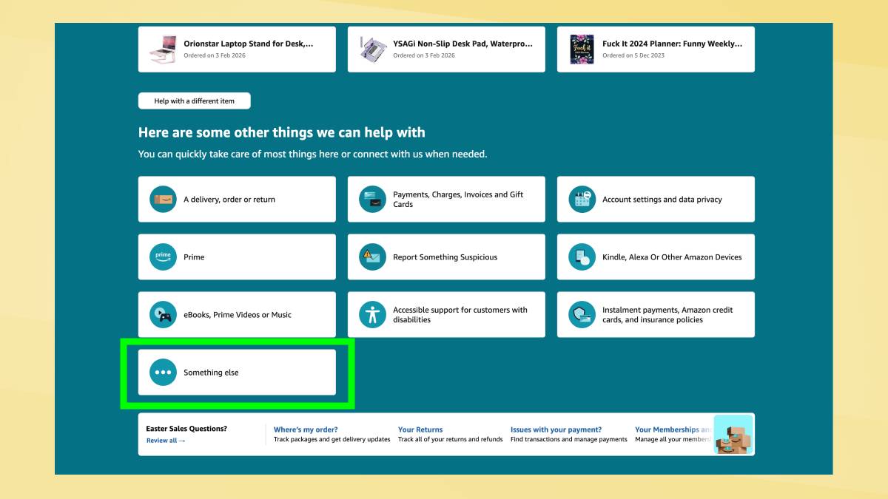Select the Orionstar Laptop Stand order thumbnail
This screenshot has width=888, height=499.
coord(163,50)
